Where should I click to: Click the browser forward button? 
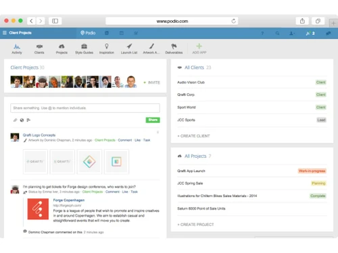(41, 21)
